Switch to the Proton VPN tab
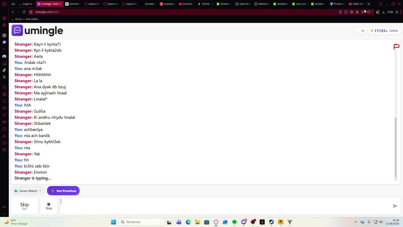 click(x=337, y=4)
